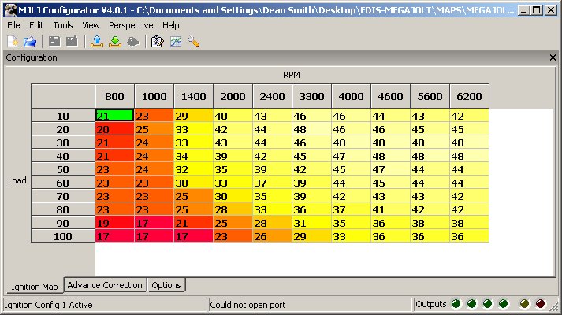Select cell 25 at load 20, 1000 RPM
Viewport: 562px width, 315px height.
point(154,129)
